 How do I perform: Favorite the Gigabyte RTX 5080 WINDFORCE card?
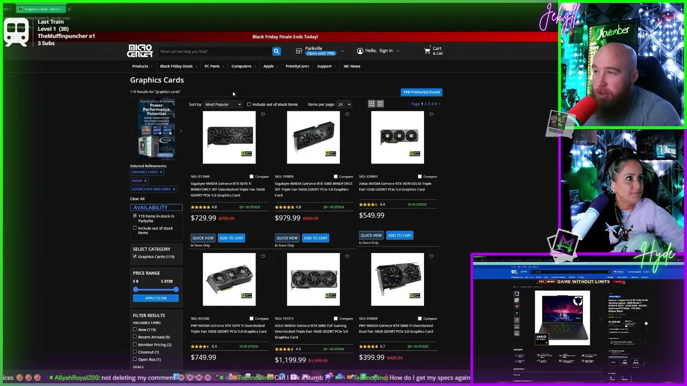347,114
